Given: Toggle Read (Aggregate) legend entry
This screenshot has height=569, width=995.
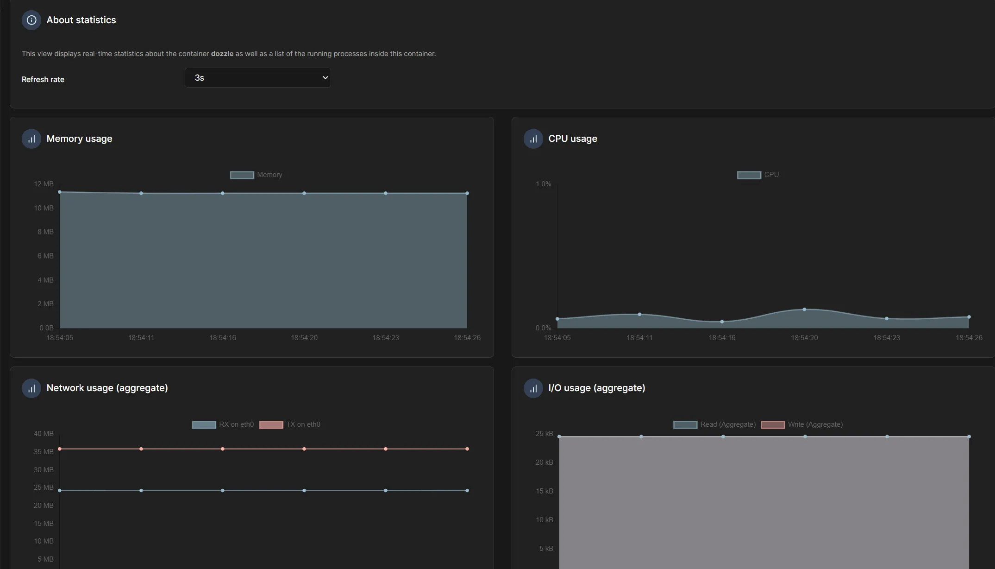Looking at the screenshot, I should click(685, 425).
